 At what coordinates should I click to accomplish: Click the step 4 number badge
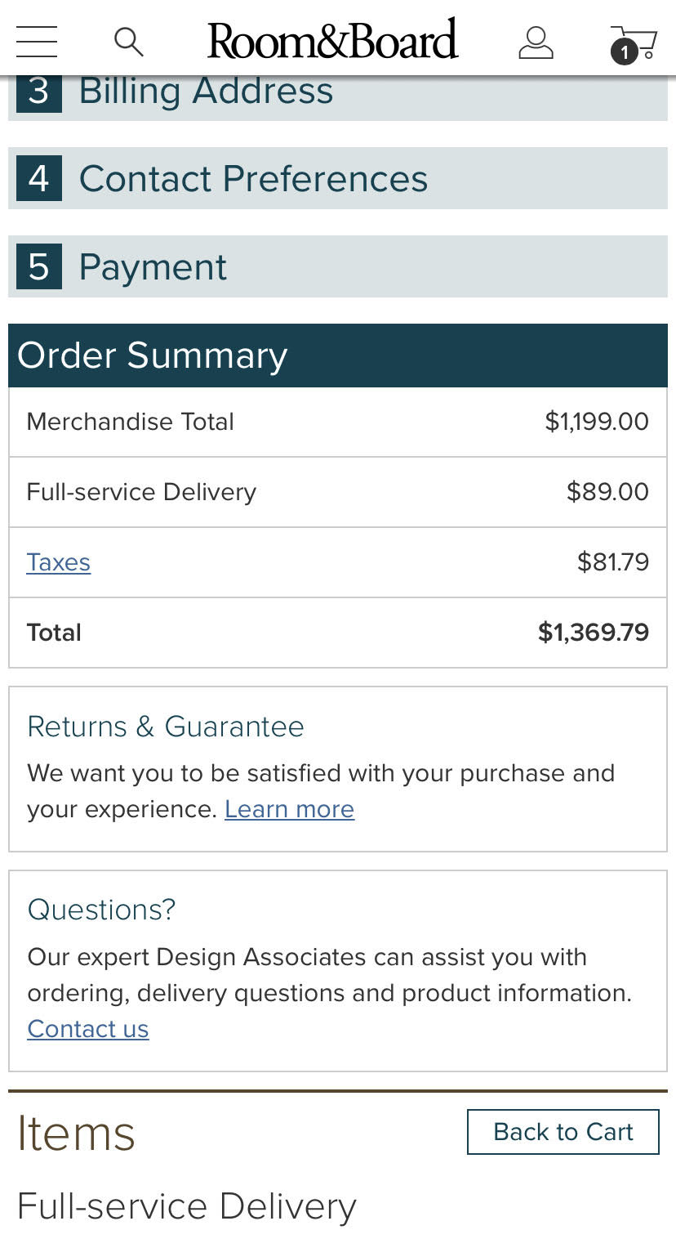[39, 179]
